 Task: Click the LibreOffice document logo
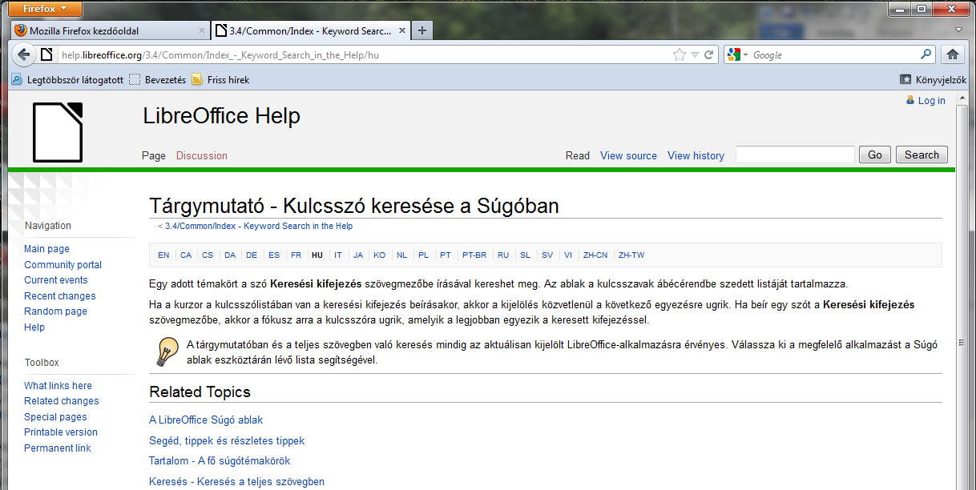[x=58, y=132]
